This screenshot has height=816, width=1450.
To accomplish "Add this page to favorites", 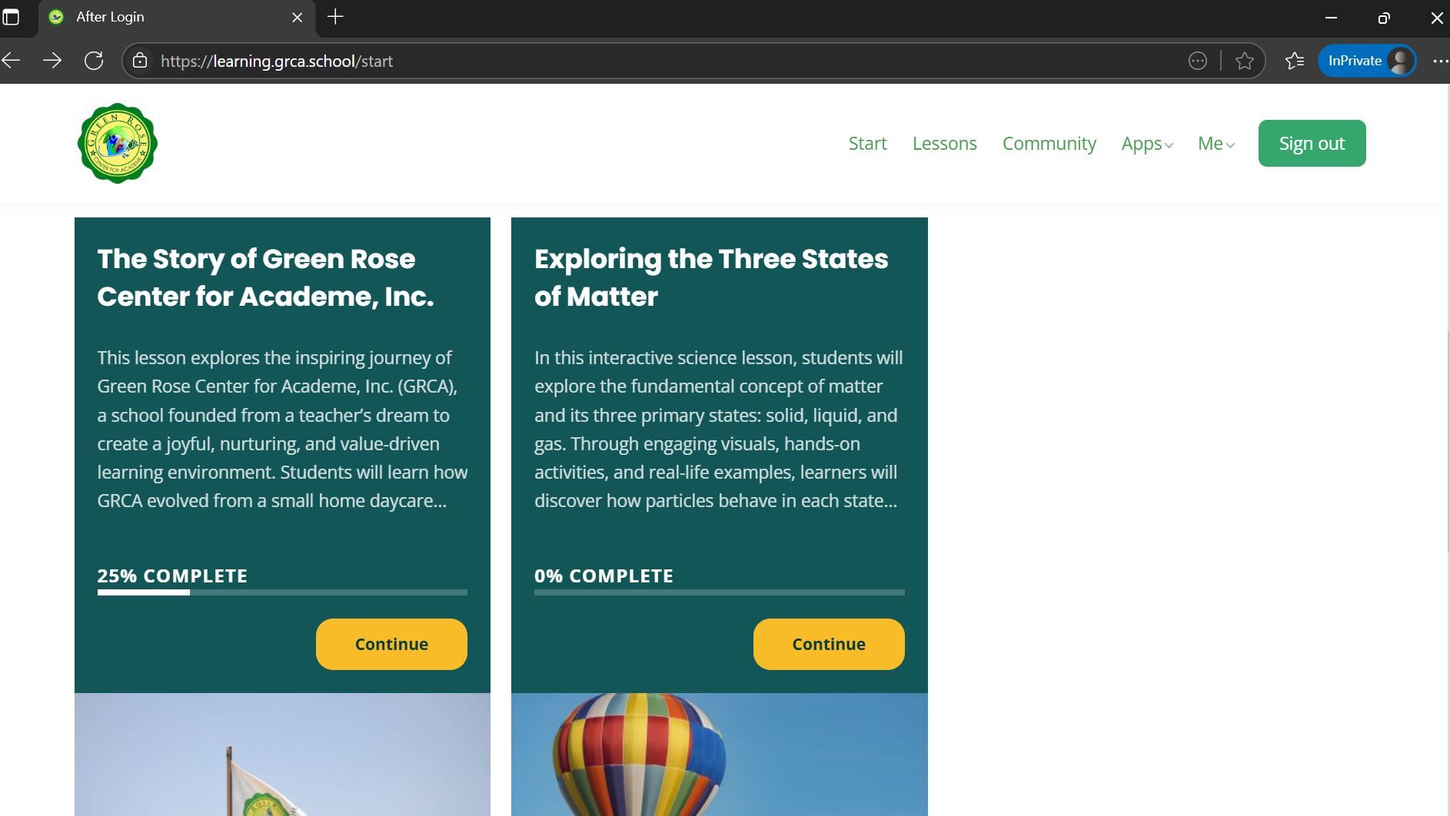I will tap(1244, 61).
